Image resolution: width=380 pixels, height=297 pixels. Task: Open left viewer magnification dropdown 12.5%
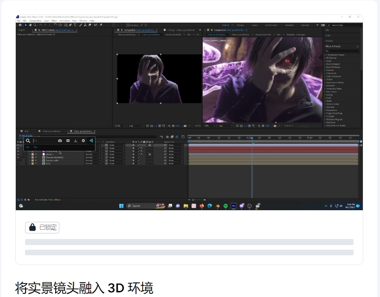(x=120, y=126)
